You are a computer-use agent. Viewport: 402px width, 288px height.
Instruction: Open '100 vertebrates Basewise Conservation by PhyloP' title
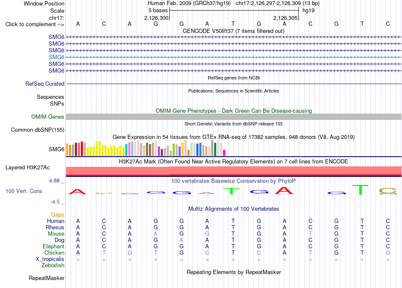234,181
